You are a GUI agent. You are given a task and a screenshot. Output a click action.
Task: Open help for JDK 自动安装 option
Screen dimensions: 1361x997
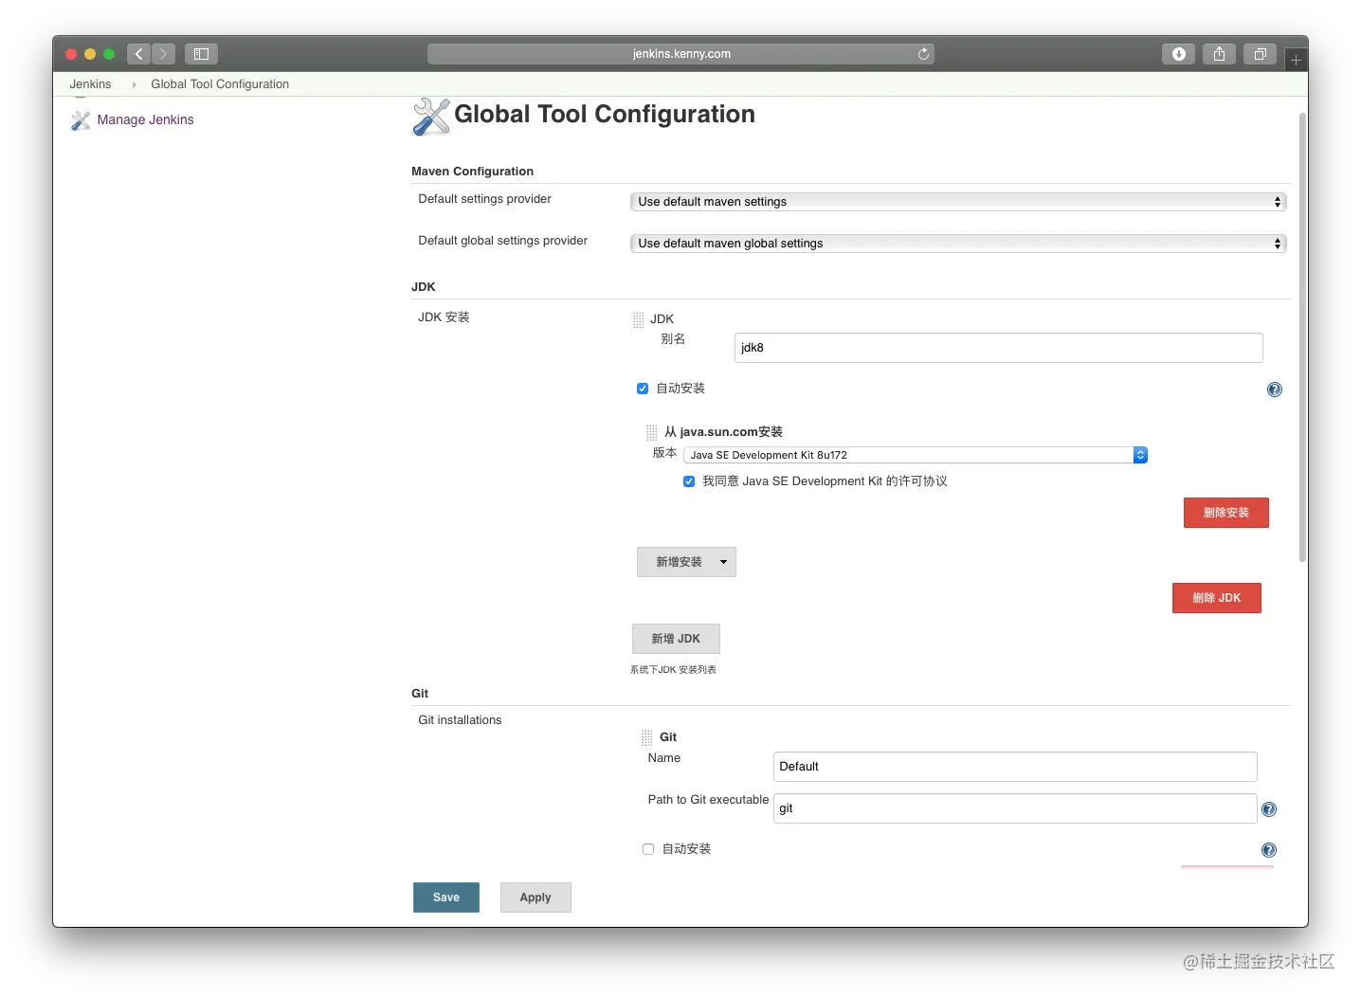pyautogui.click(x=1275, y=390)
